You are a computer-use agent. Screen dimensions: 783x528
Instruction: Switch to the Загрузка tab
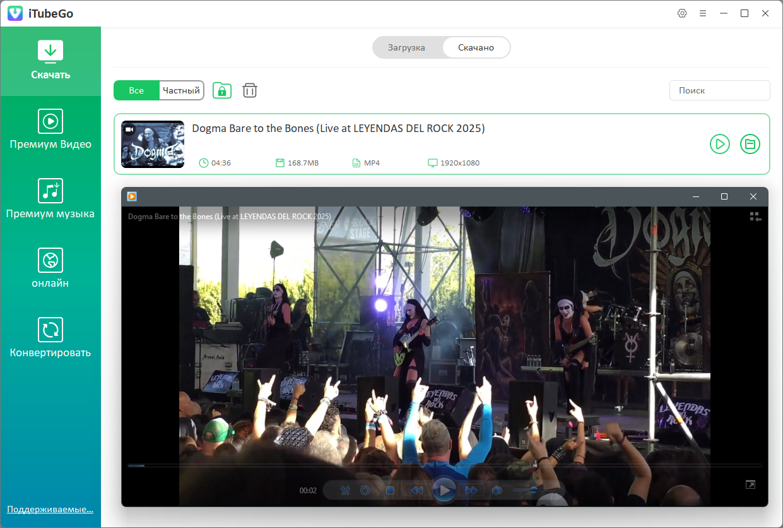pos(406,47)
